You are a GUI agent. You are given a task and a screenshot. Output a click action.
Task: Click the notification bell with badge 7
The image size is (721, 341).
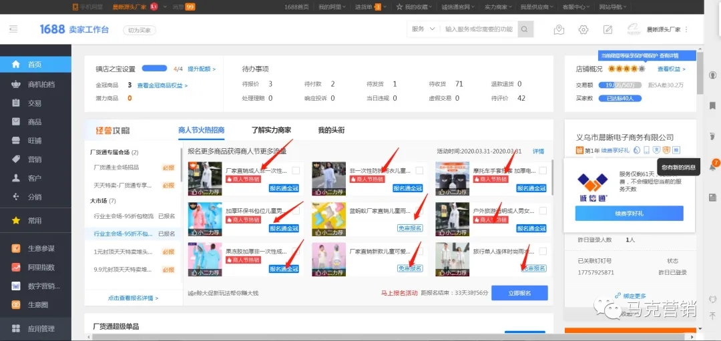(x=712, y=167)
